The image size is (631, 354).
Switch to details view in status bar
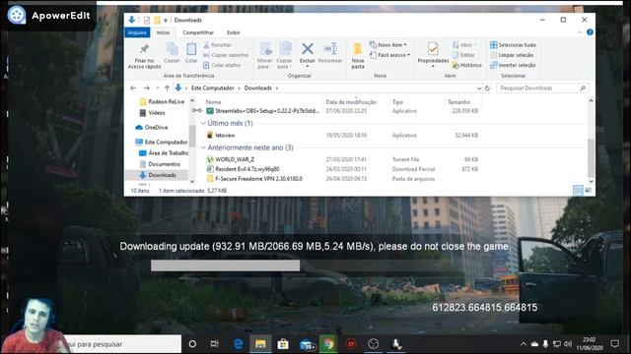(578, 190)
